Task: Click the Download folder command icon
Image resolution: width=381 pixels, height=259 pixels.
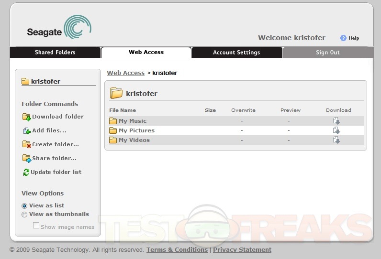Action: [26, 117]
